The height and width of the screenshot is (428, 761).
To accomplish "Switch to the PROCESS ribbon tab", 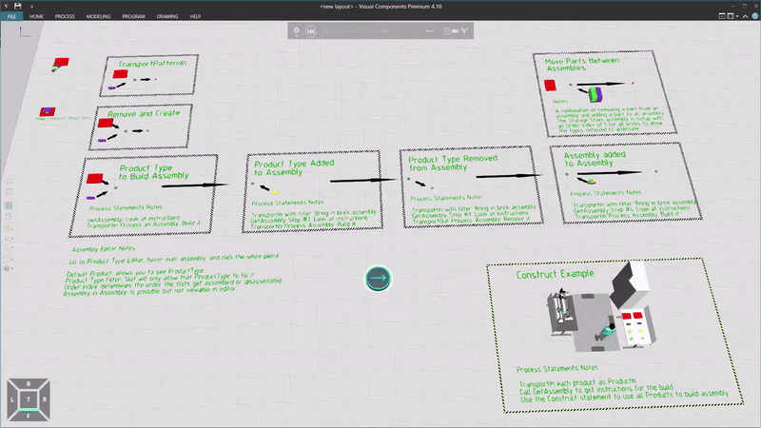I will click(x=65, y=17).
